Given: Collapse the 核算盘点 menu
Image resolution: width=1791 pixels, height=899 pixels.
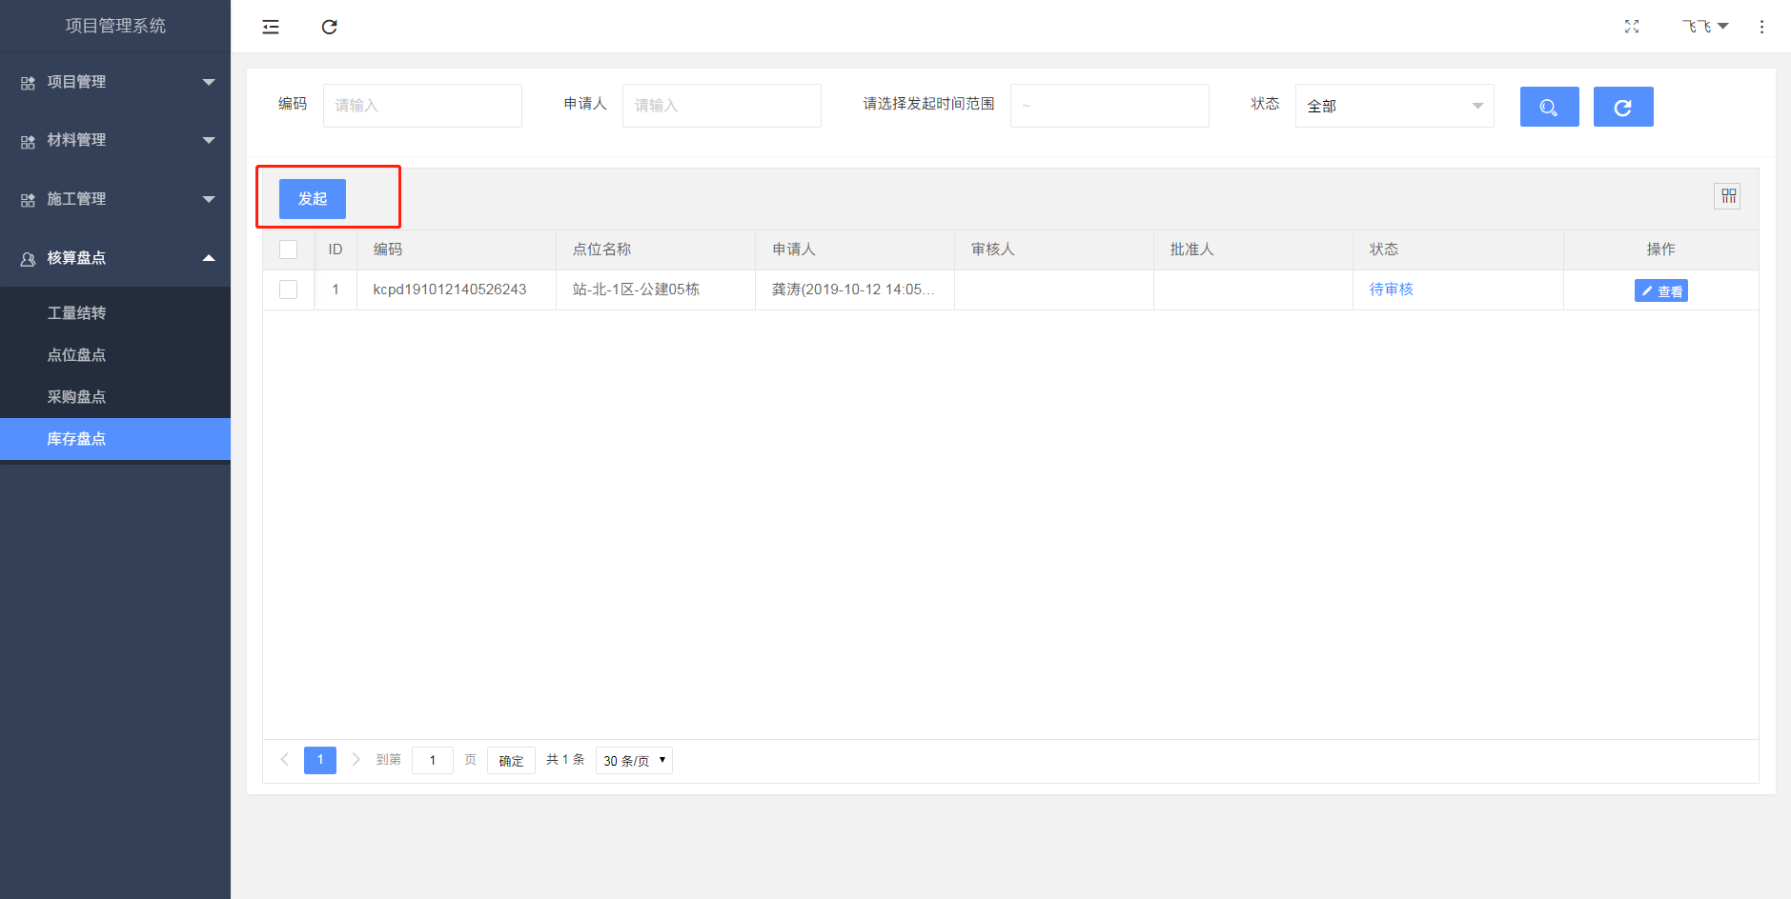Looking at the screenshot, I should 209,258.
